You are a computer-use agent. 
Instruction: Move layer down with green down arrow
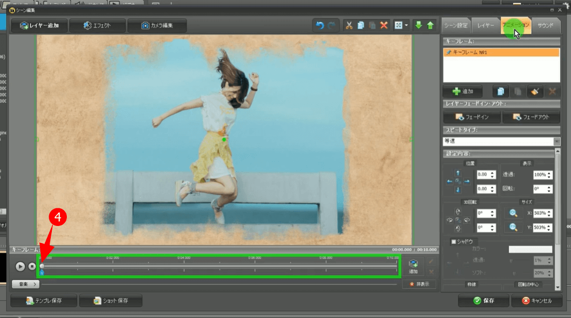point(418,25)
